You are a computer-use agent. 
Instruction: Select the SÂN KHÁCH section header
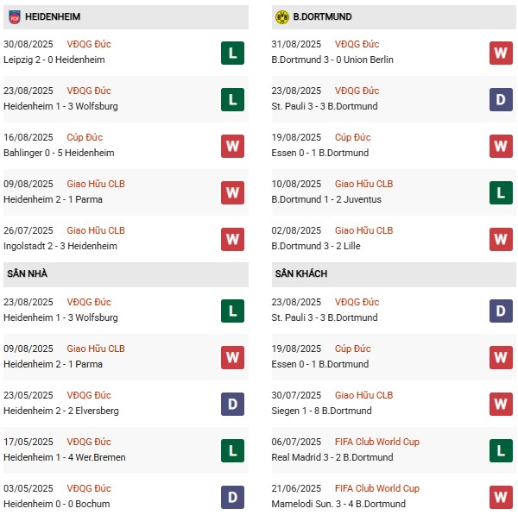click(394, 274)
